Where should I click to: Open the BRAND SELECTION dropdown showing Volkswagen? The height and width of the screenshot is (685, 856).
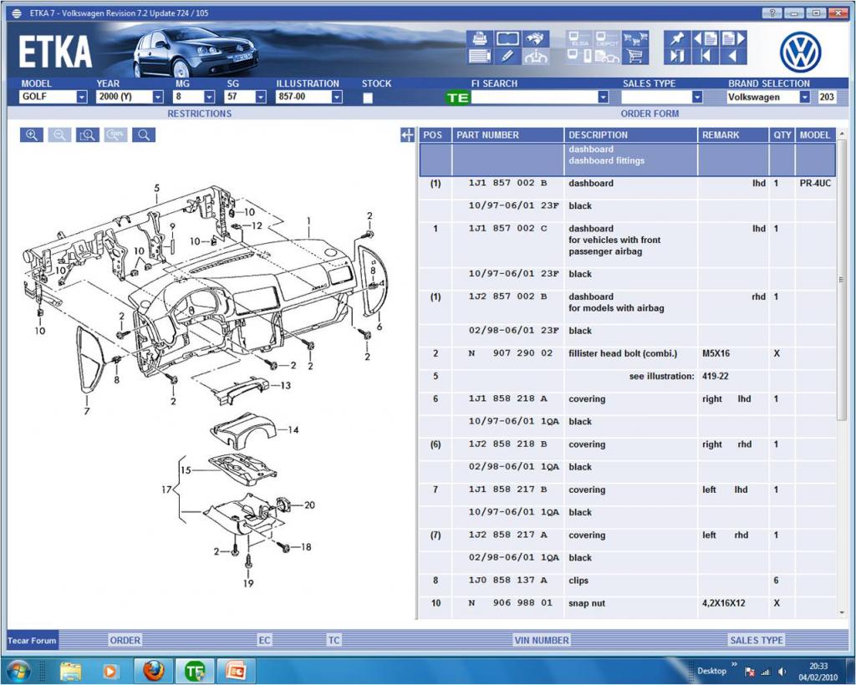(x=805, y=97)
